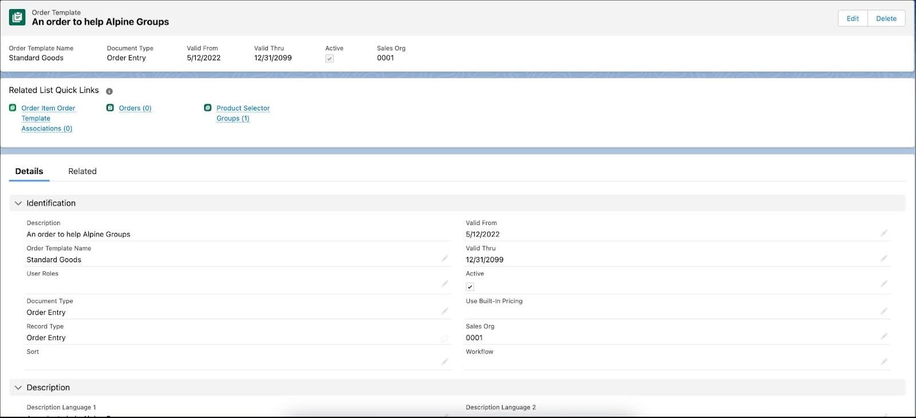This screenshot has width=916, height=418.
Task: Click the Related List Quick Links heading
Action: (54, 90)
